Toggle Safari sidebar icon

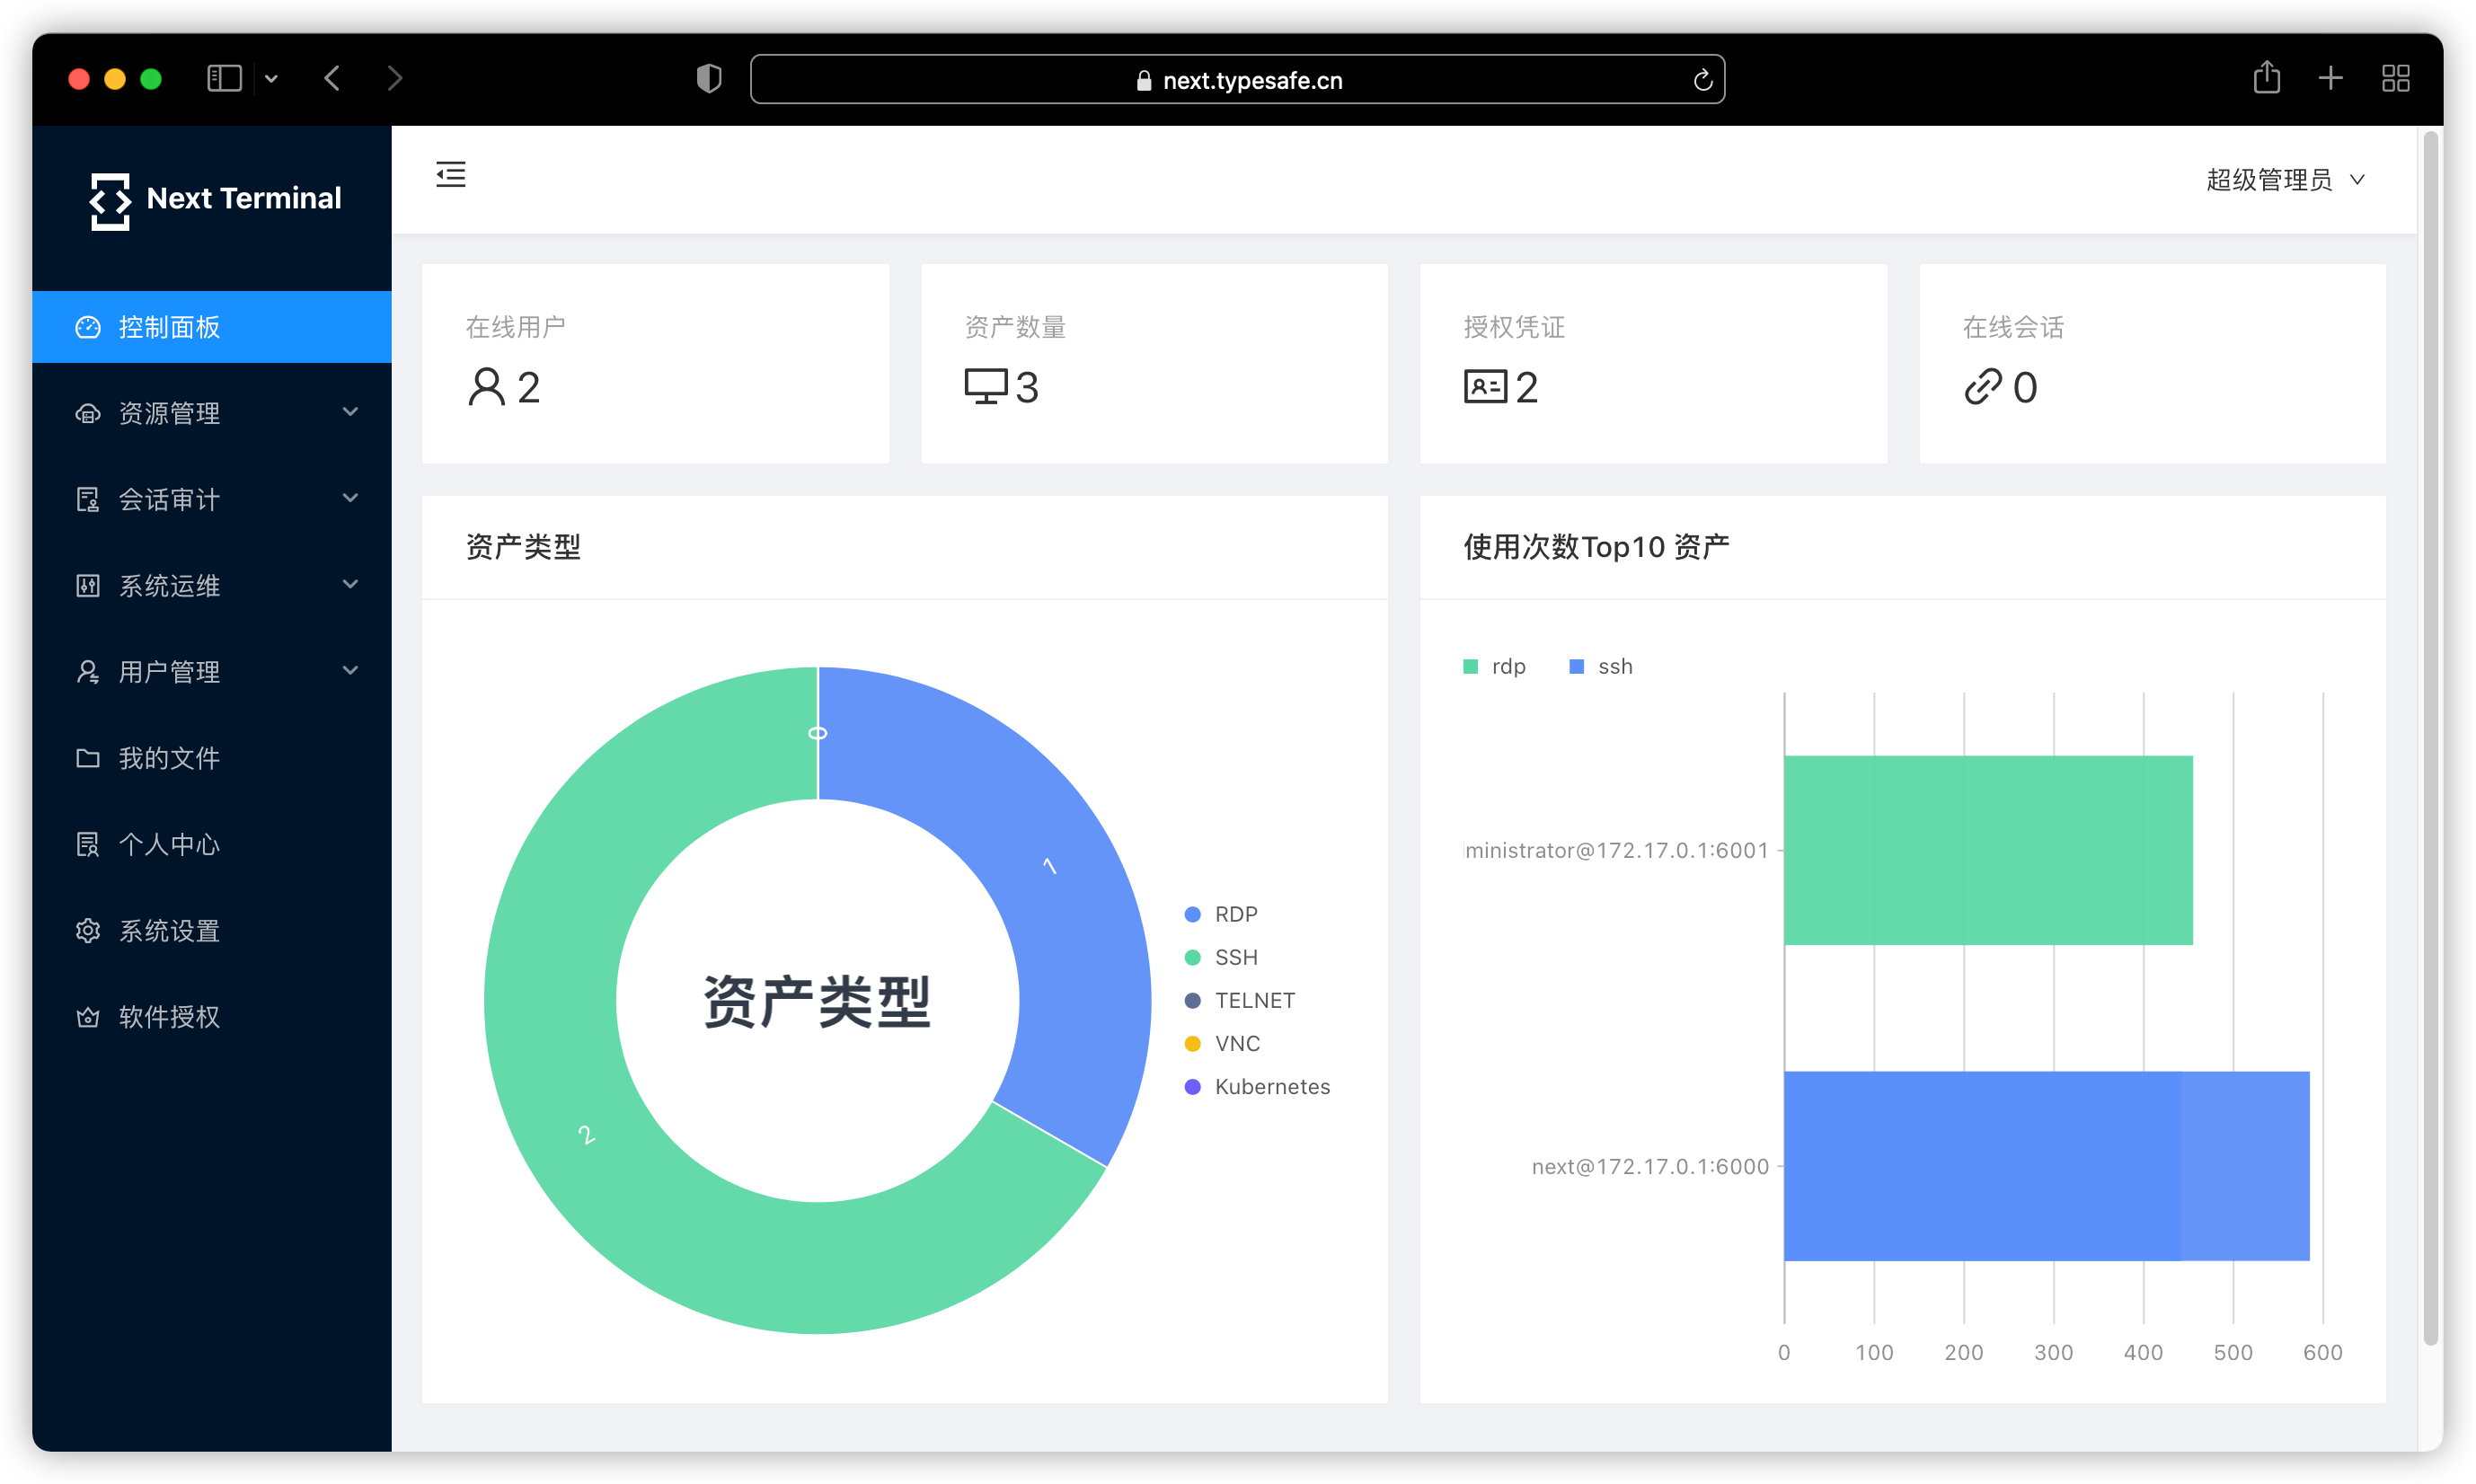(224, 78)
